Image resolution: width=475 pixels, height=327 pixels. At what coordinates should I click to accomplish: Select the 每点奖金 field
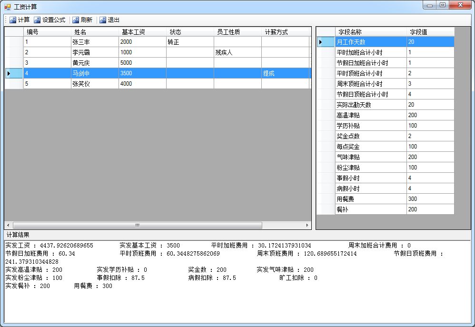coord(371,147)
